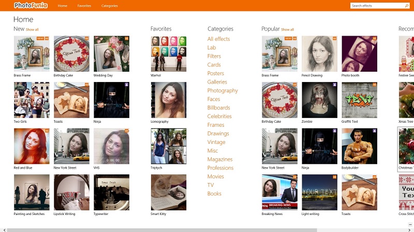Open the Vintage category
The width and height of the screenshot is (414, 232).
point(216,142)
